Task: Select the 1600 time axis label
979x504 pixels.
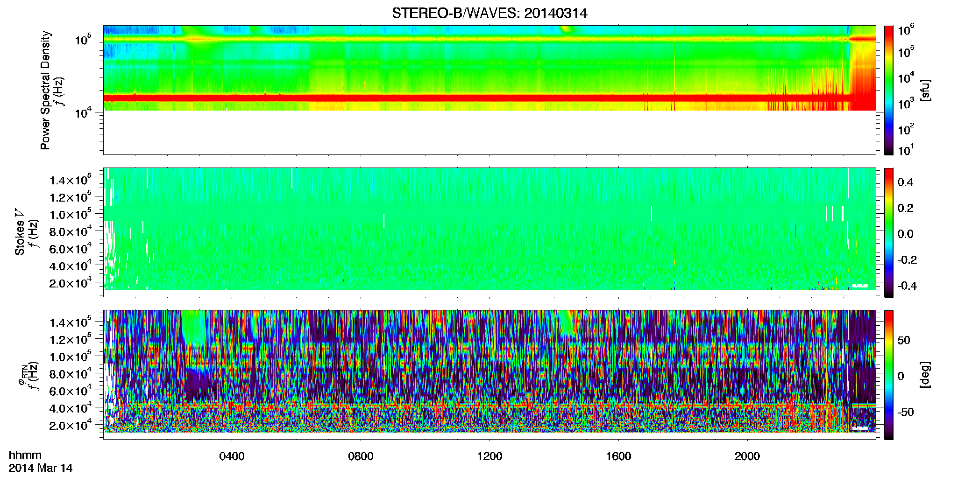Action: [x=618, y=456]
